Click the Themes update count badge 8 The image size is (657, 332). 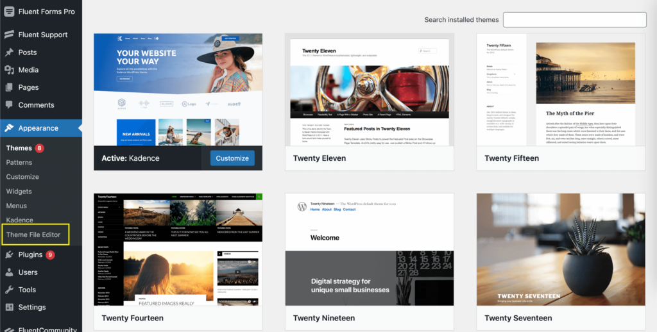click(x=39, y=148)
